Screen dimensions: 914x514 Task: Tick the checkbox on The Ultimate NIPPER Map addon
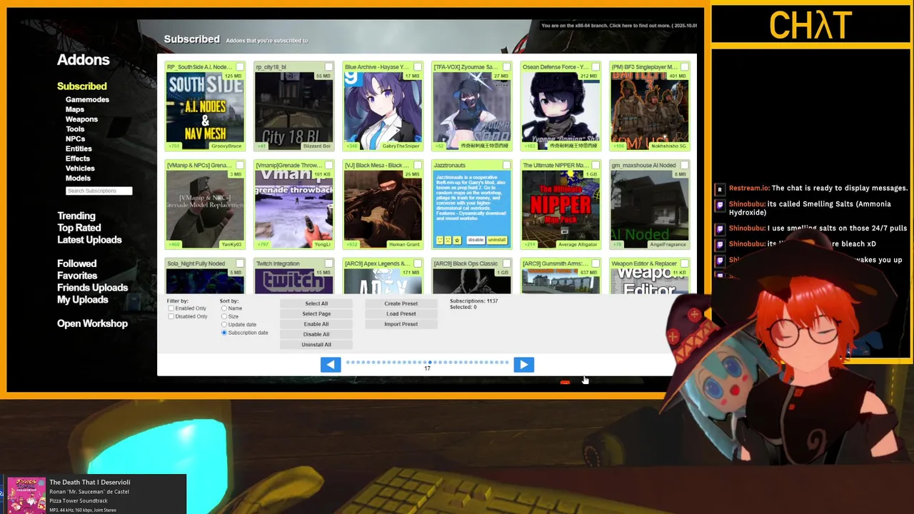click(596, 166)
